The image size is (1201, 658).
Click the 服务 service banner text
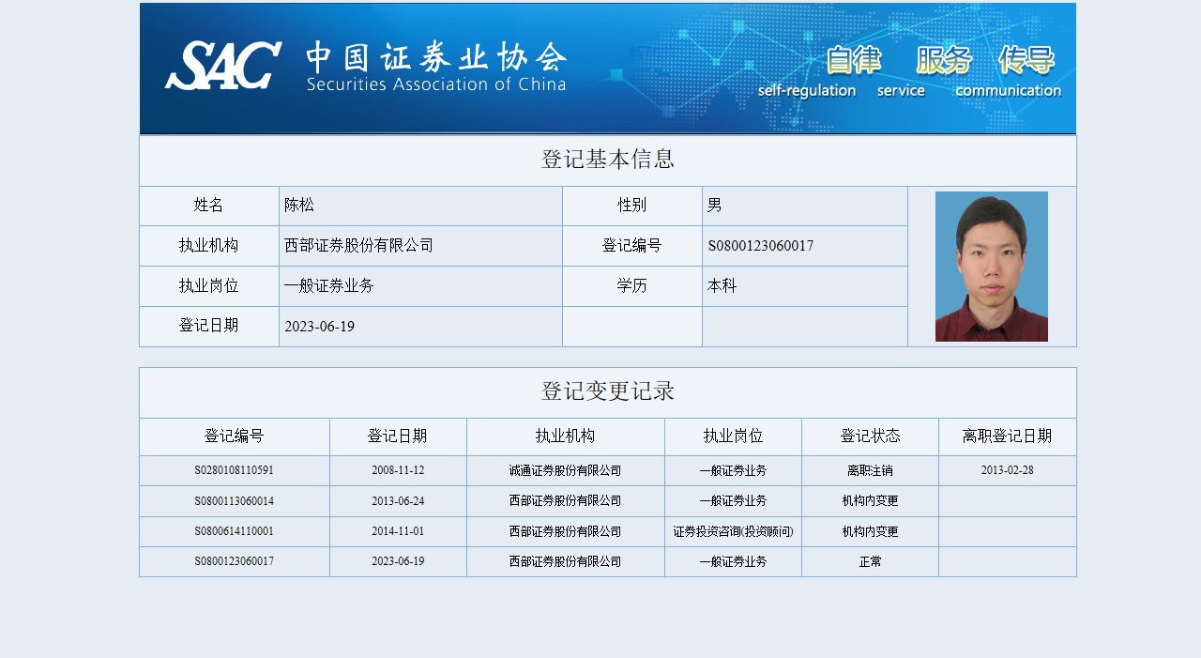pos(944,60)
